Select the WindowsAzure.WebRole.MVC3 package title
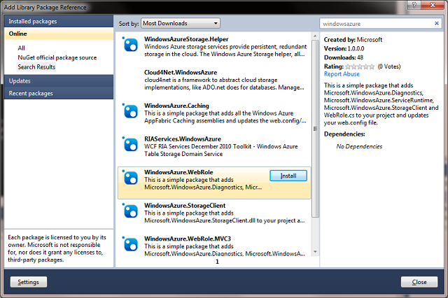Image resolution: width=448 pixels, height=298 pixels. pyautogui.click(x=188, y=239)
